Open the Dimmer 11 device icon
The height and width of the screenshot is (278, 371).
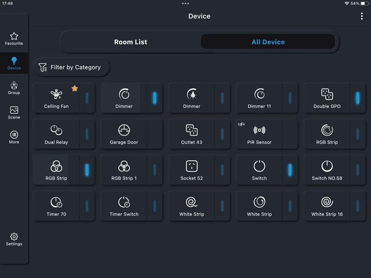[259, 94]
